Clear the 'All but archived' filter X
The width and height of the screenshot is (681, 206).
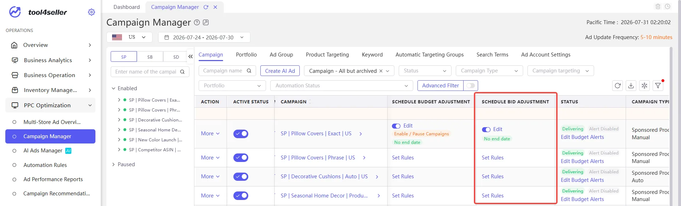(x=381, y=71)
